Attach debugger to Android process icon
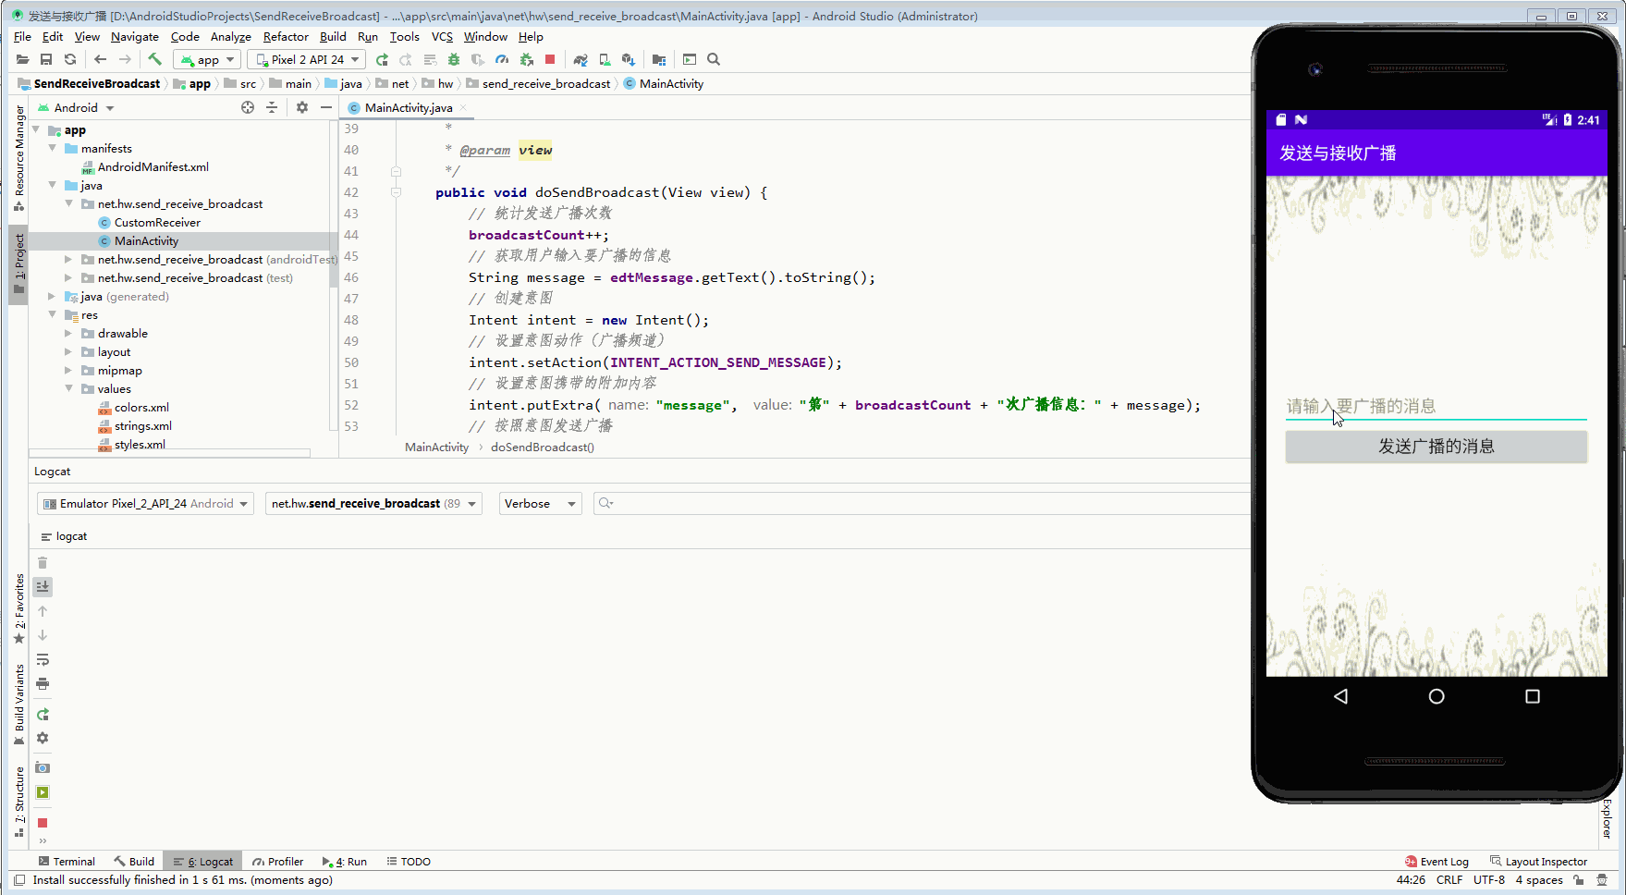This screenshot has width=1626, height=895. coord(527,59)
